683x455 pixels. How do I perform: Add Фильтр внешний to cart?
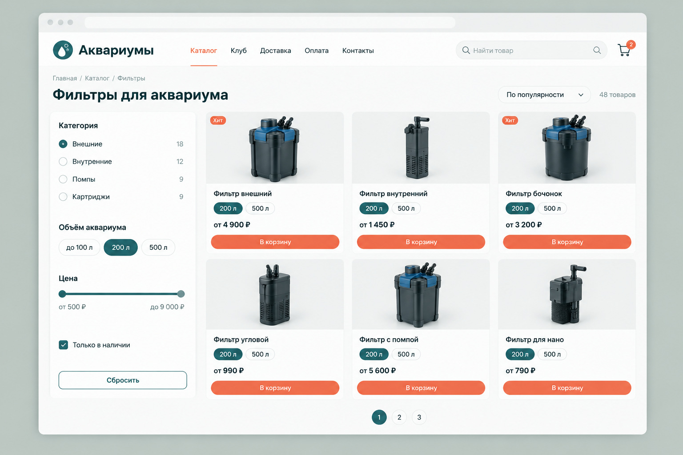(x=275, y=242)
